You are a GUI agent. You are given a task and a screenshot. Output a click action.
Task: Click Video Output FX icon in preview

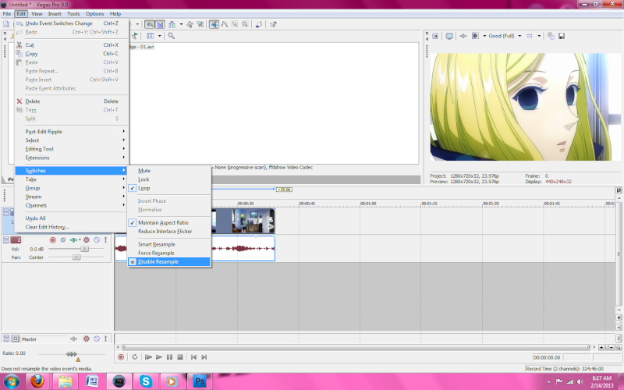point(463,36)
